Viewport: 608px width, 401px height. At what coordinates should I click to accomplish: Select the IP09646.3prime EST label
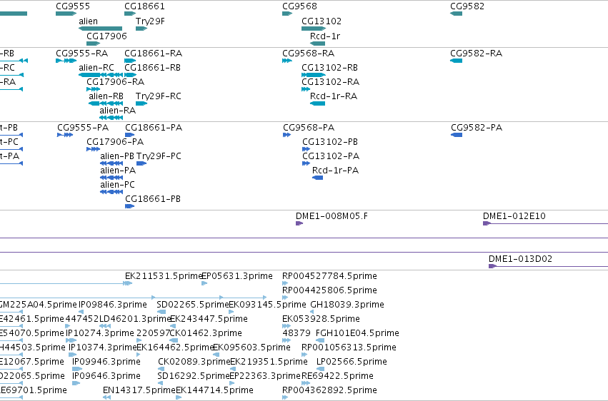click(106, 376)
